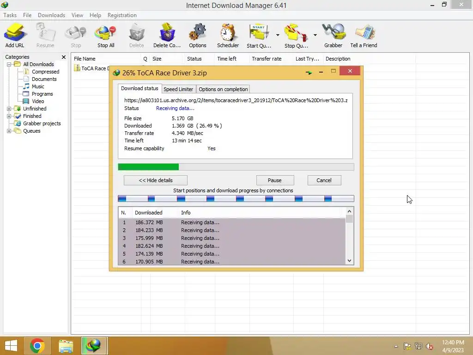Click the Hide details button
The height and width of the screenshot is (355, 473).
point(155,180)
